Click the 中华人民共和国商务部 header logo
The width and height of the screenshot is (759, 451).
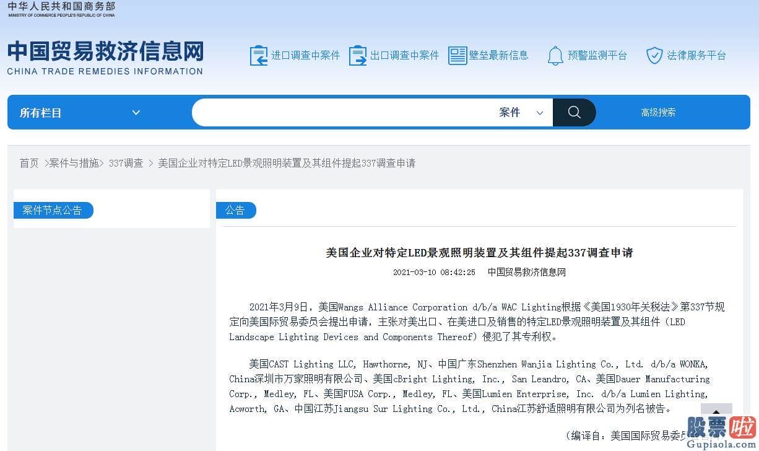(x=61, y=9)
